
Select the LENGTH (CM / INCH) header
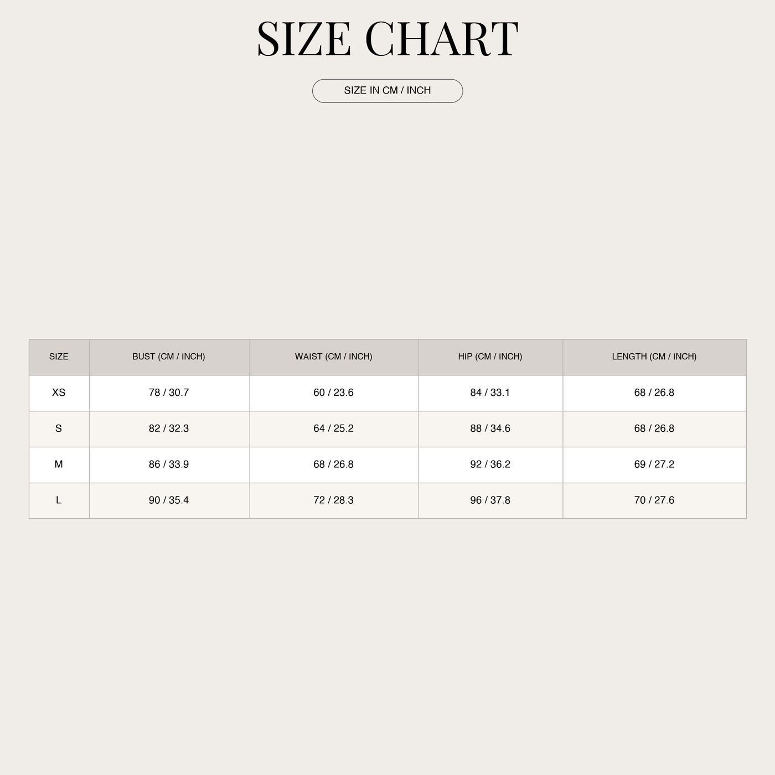(x=654, y=356)
